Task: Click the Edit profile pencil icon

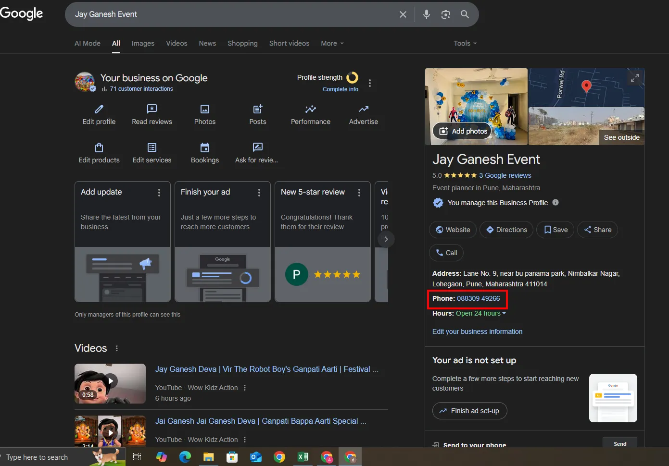Action: (x=99, y=110)
